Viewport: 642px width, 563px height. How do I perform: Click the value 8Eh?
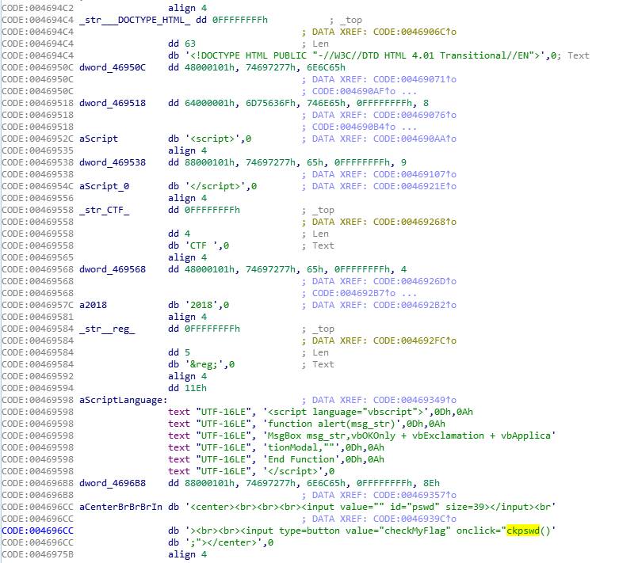tap(431, 483)
